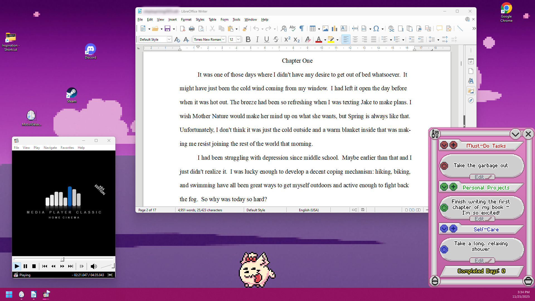Image resolution: width=535 pixels, height=301 pixels.
Task: Export the document as PDF
Action: (183, 28)
